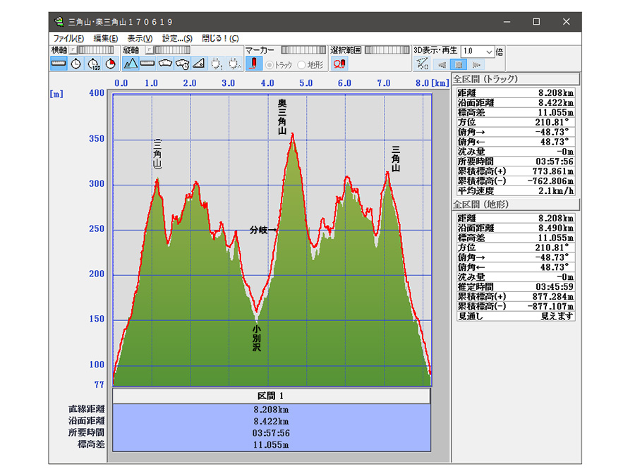
Task: Select the triangle slope angle icon
Action: point(199,64)
